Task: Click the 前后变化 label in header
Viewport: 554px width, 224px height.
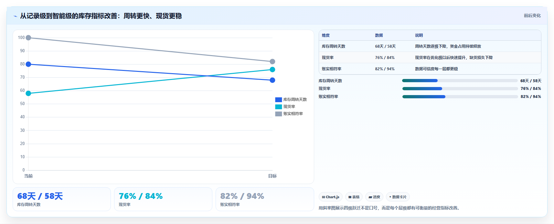Action: point(532,15)
